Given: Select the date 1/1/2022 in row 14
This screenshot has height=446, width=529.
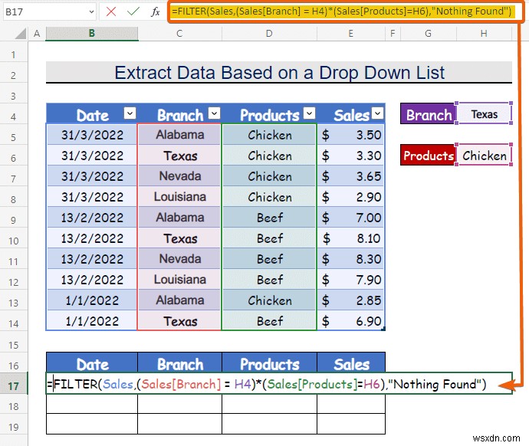Looking at the screenshot, I should pyautogui.click(x=92, y=321).
